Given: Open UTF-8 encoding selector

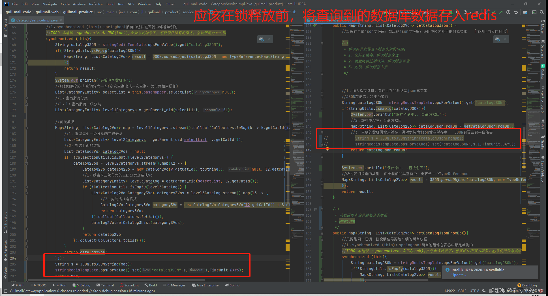Looking at the screenshot, I should [474, 291].
